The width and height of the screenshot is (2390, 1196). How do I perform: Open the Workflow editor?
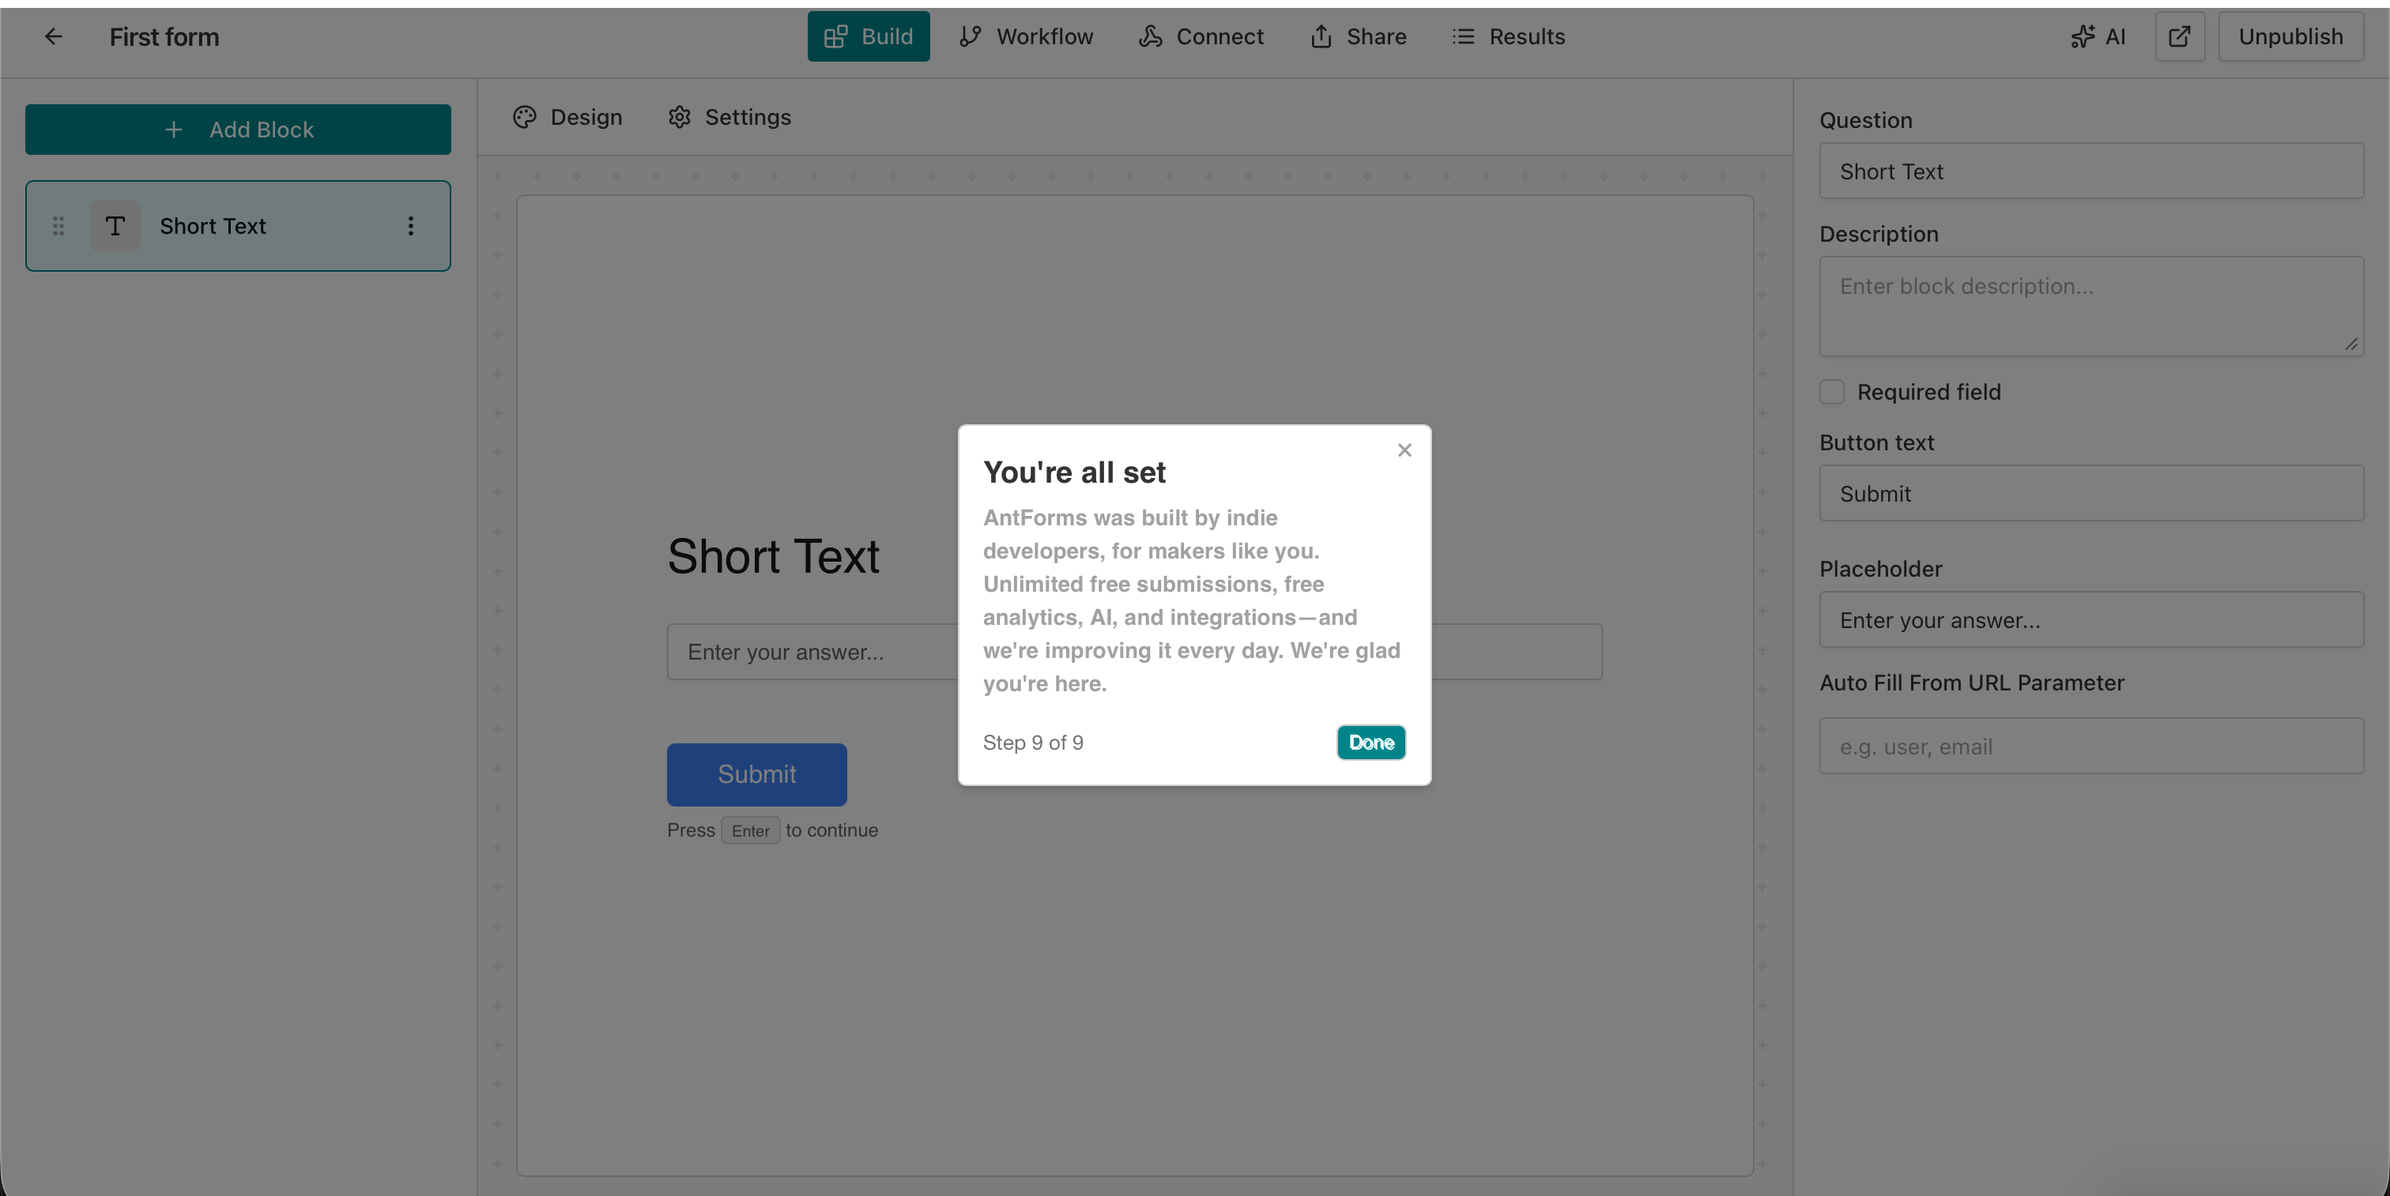1026,36
